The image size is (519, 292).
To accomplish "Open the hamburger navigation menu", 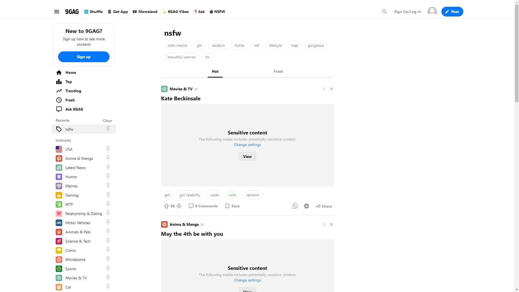I will coord(56,12).
